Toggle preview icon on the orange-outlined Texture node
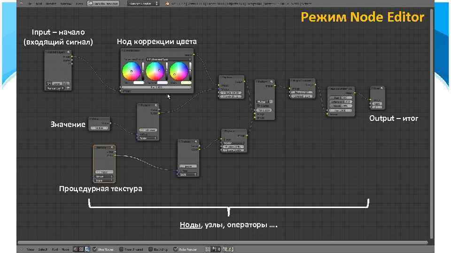451x253 pixels. tap(112, 148)
